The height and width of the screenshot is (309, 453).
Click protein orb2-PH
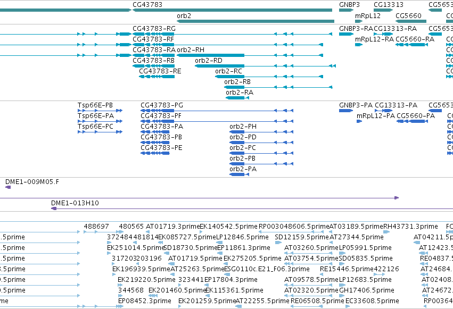243,127
